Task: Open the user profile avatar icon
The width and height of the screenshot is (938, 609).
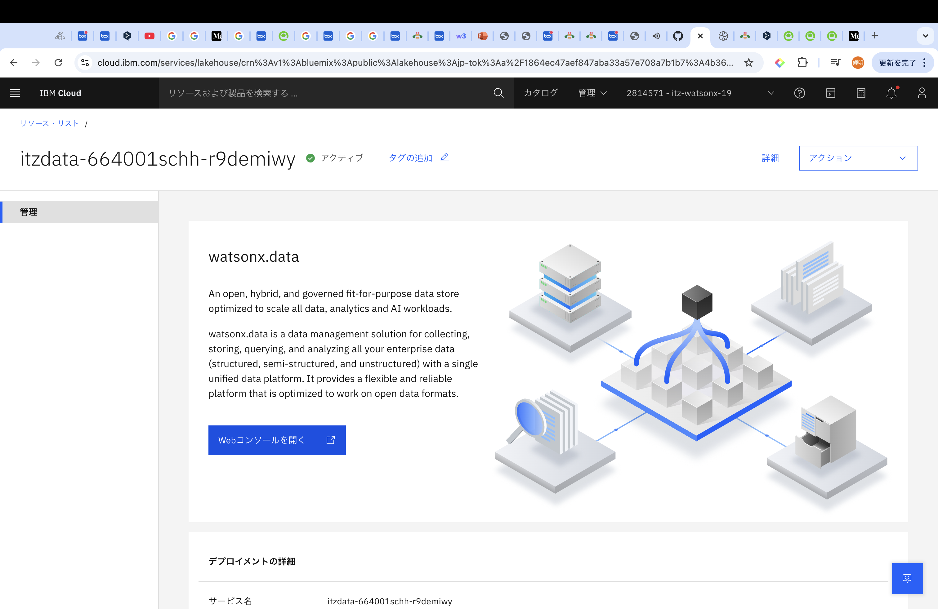Action: 922,93
